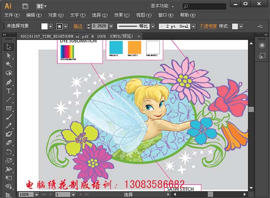The height and width of the screenshot is (198, 270).
Task: Open the 文字(T) menu
Action: [x=78, y=15]
